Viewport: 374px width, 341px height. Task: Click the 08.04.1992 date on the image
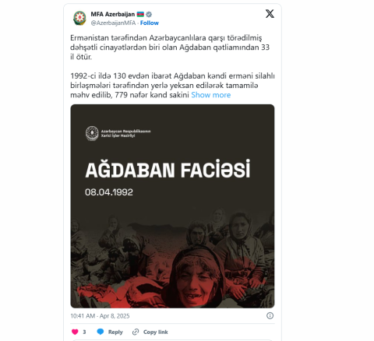[x=109, y=192]
